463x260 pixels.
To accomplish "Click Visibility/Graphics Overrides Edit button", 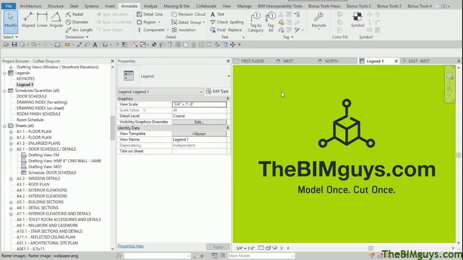I will point(199,122).
